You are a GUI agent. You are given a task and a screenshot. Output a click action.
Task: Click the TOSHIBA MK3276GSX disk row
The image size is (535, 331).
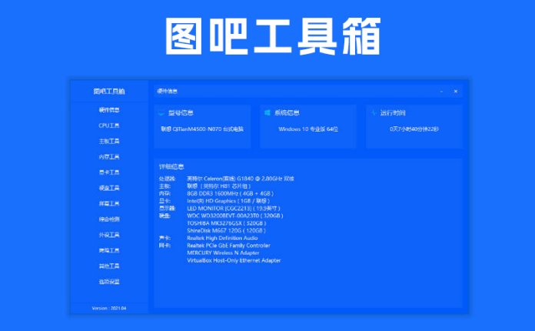tap(227, 223)
